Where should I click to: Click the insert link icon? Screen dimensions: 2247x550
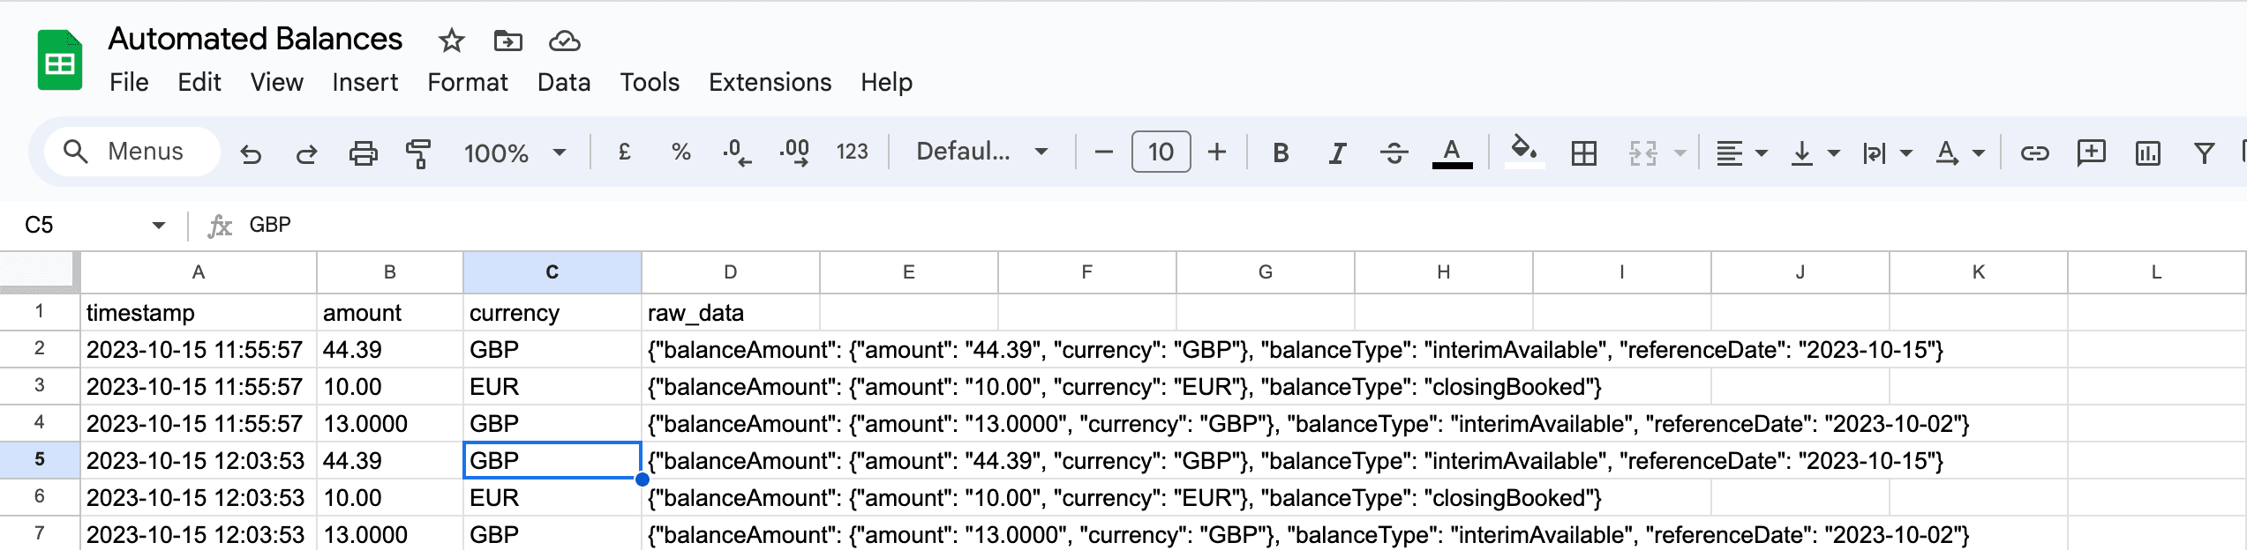[x=2034, y=153]
